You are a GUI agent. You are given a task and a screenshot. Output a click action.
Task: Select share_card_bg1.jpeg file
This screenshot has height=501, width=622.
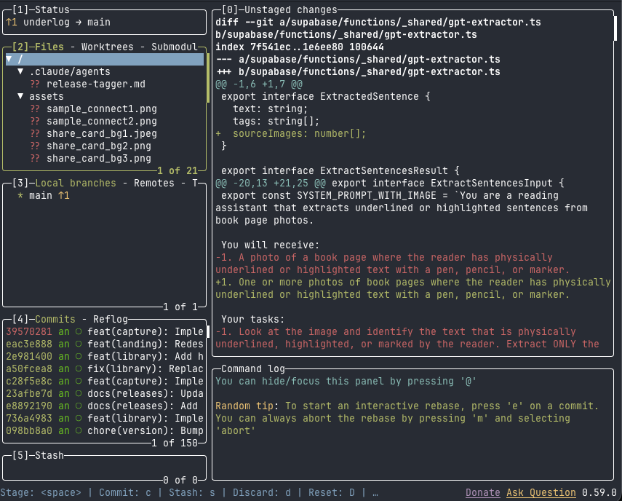(x=102, y=133)
